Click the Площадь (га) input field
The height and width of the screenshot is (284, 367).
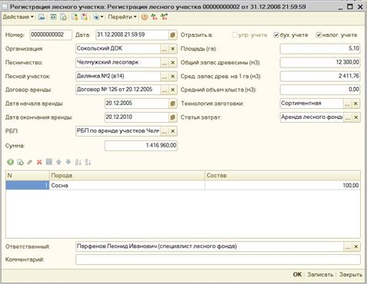click(320, 48)
